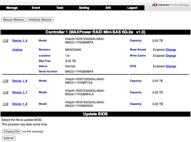Click the Capacity label for Device_1_5
191x142 pixels.
point(136,40)
